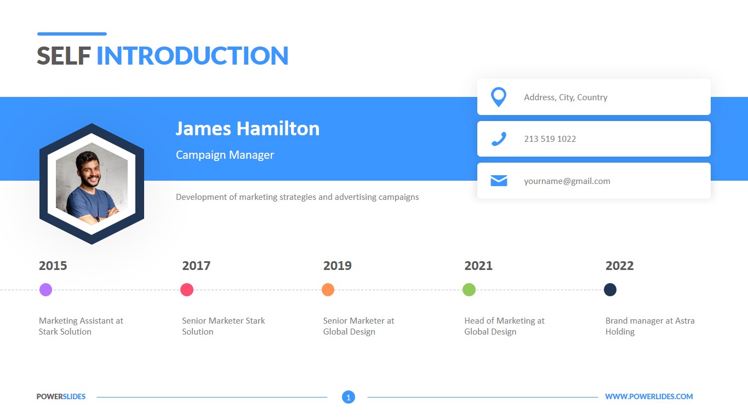Select the phone number 213 519 1022
748x420 pixels.
tap(550, 139)
